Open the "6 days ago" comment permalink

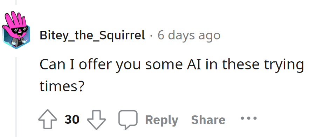coord(189,36)
